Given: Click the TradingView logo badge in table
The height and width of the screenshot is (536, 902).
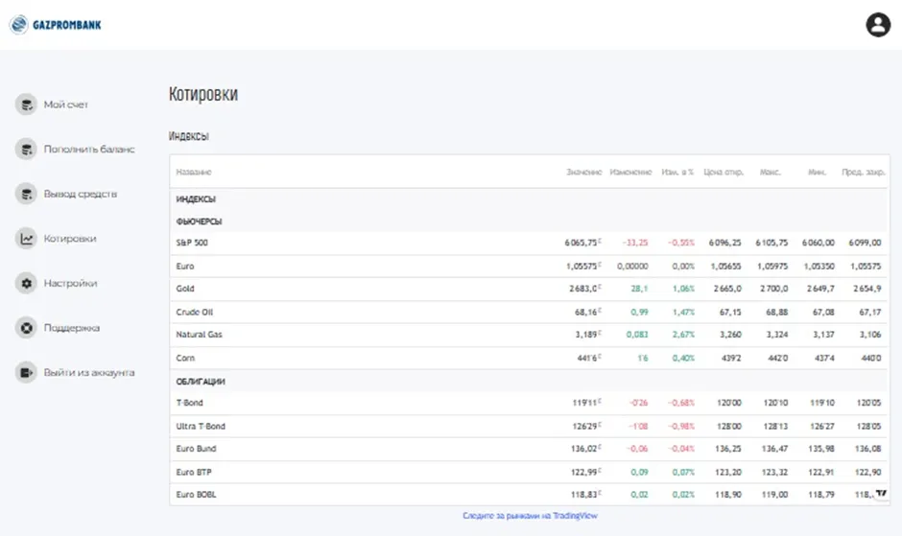Looking at the screenshot, I should point(881,494).
